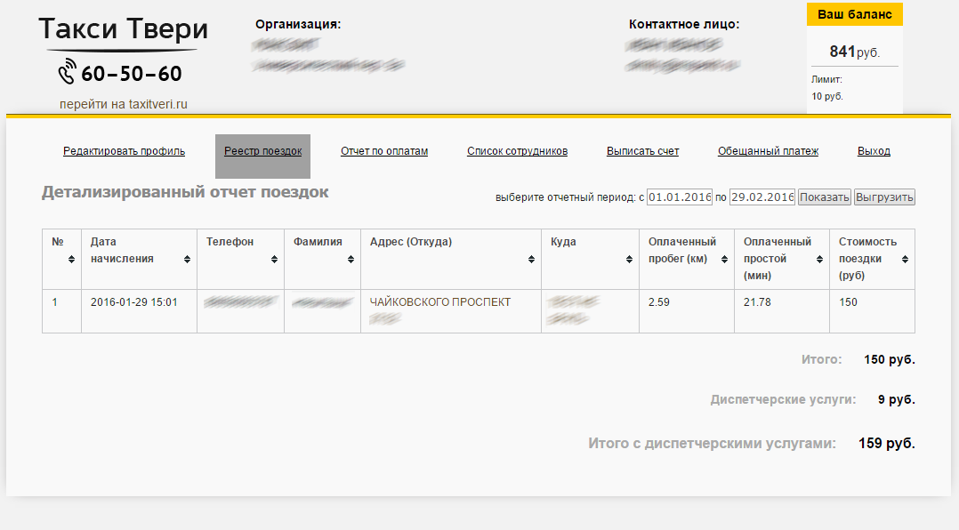The image size is (959, 530).
Task: Sort by Фамилия column arrows
Action: [x=351, y=259]
